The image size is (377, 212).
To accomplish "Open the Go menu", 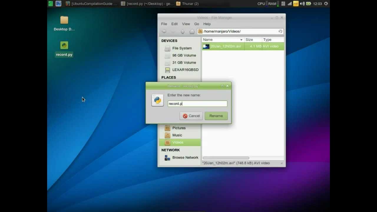I will (x=196, y=24).
